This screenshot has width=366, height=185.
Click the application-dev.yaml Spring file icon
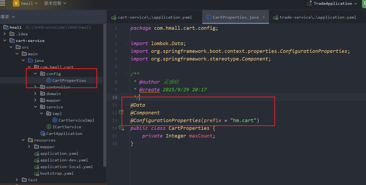[x=36, y=160]
